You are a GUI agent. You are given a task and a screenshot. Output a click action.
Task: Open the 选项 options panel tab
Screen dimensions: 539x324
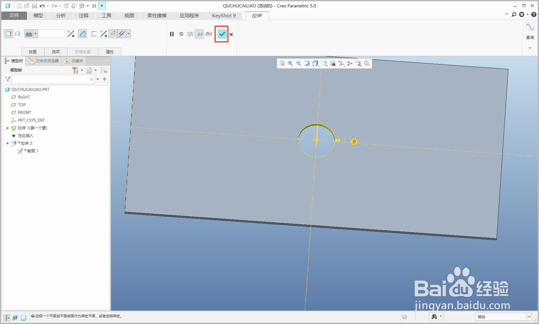[56, 52]
